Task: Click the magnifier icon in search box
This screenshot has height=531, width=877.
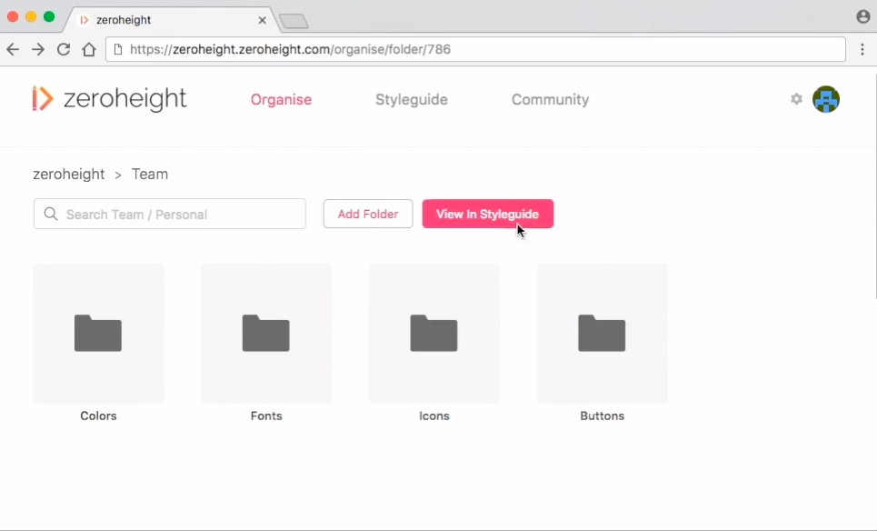Action: pos(51,214)
